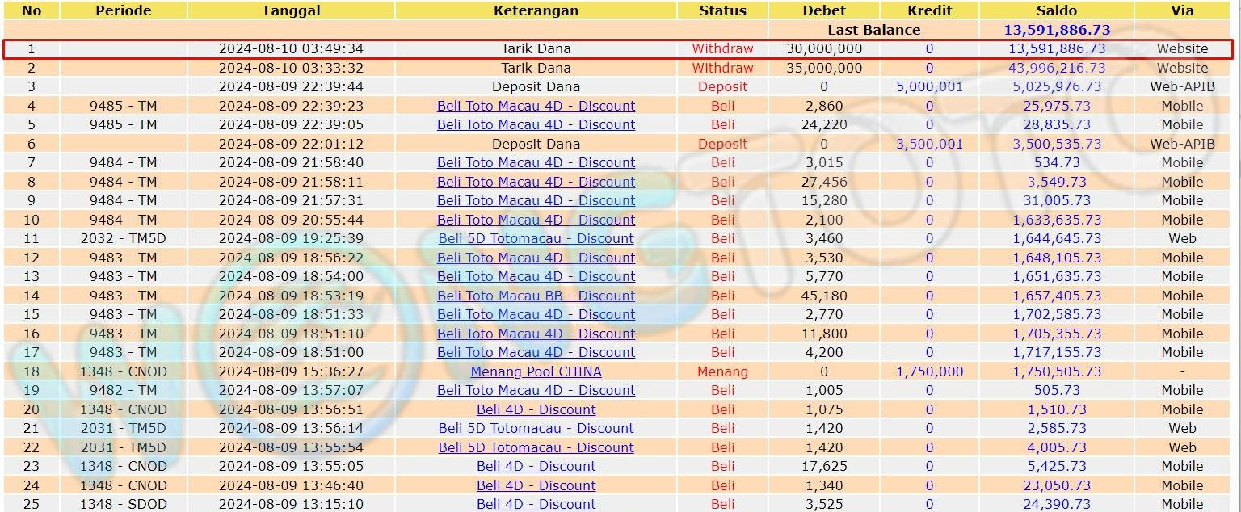The image size is (1241, 512).
Task: Click row 20 Beli 4D - Discount link
Action: (x=536, y=409)
